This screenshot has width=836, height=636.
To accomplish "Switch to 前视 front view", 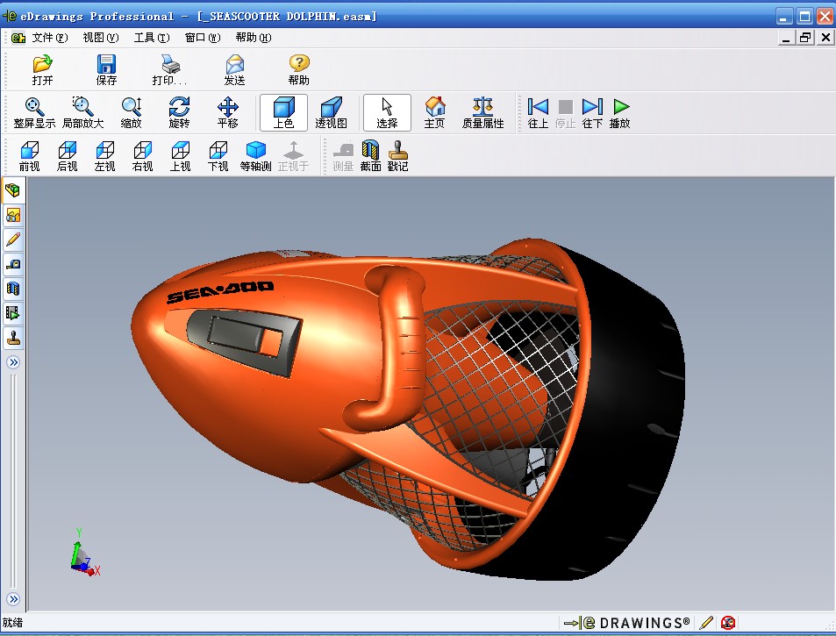I will tap(29, 156).
